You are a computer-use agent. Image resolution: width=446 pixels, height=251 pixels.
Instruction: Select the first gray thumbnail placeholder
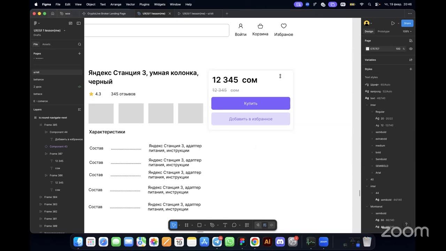(x=101, y=113)
